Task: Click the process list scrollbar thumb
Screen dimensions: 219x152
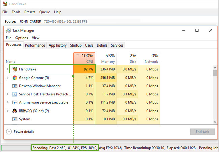Action: pos(215,73)
